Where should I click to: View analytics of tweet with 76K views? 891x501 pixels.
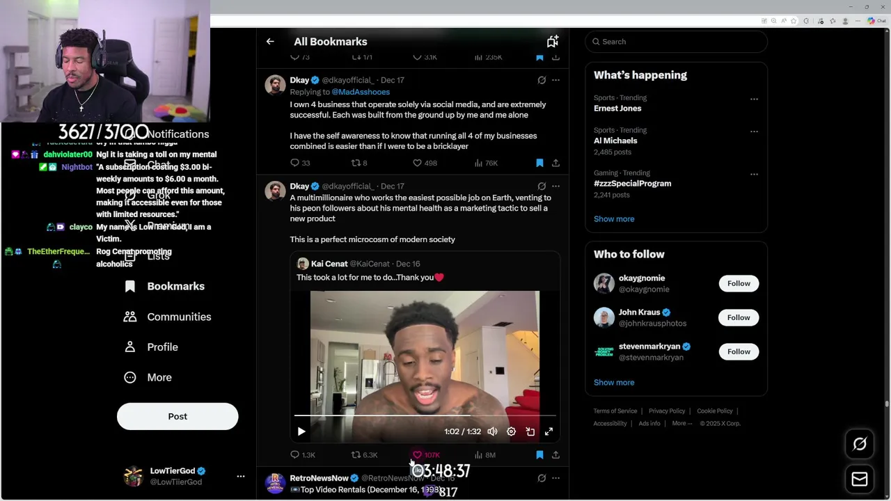coord(486,163)
